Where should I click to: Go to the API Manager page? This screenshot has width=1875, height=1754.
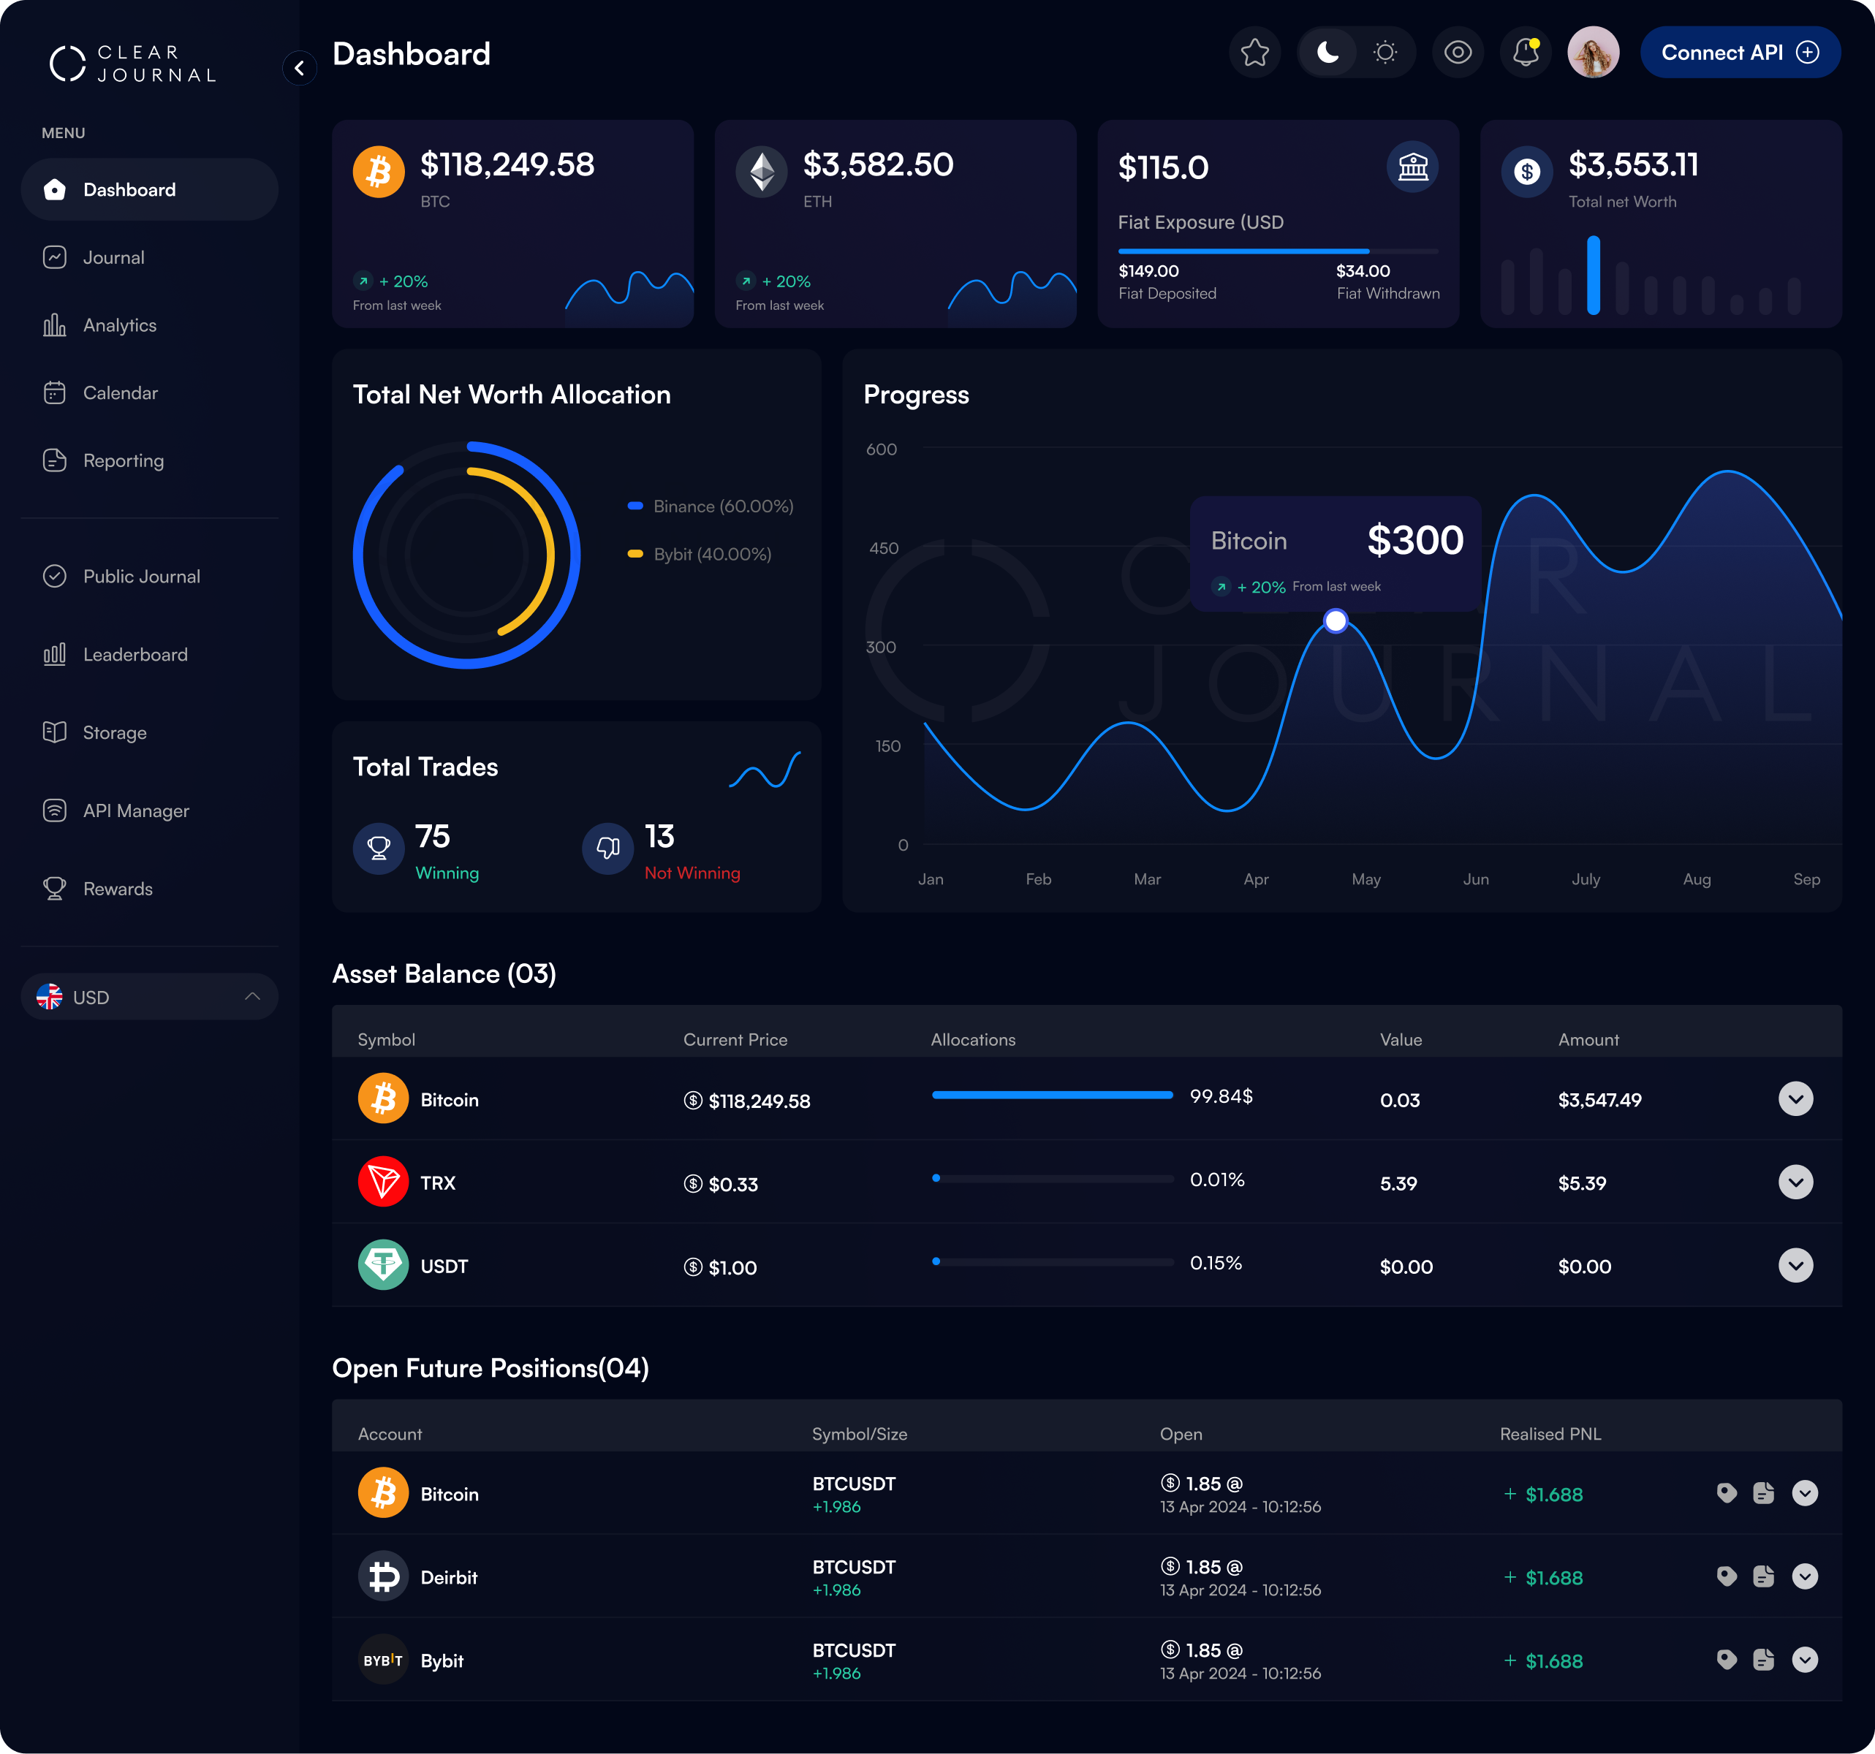(x=135, y=811)
